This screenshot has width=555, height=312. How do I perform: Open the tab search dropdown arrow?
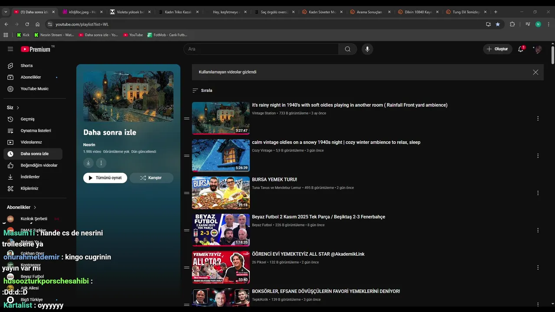[x=6, y=12]
